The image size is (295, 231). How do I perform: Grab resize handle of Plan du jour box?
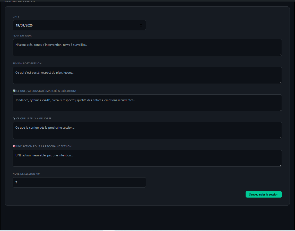280,55
